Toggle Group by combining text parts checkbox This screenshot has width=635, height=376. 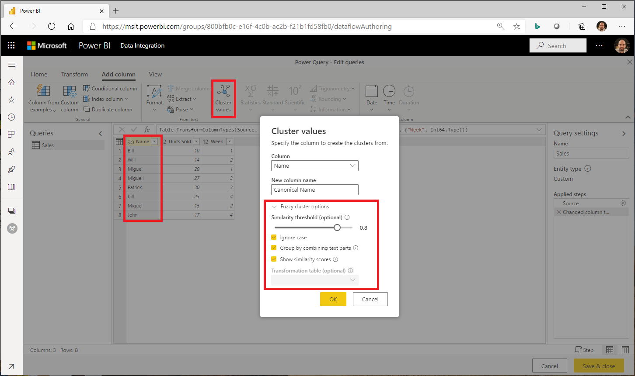pyautogui.click(x=274, y=248)
